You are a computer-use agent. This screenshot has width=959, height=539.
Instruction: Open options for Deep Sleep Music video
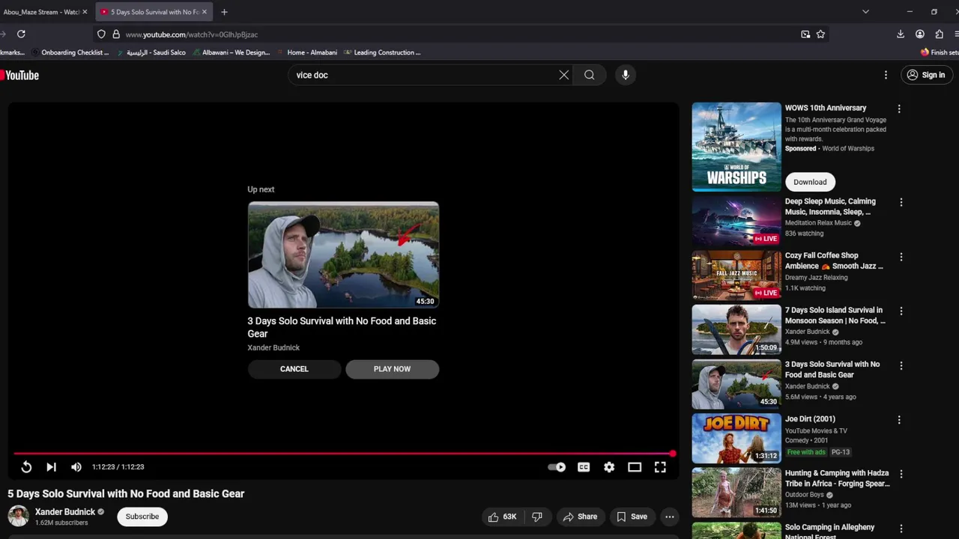pyautogui.click(x=901, y=203)
